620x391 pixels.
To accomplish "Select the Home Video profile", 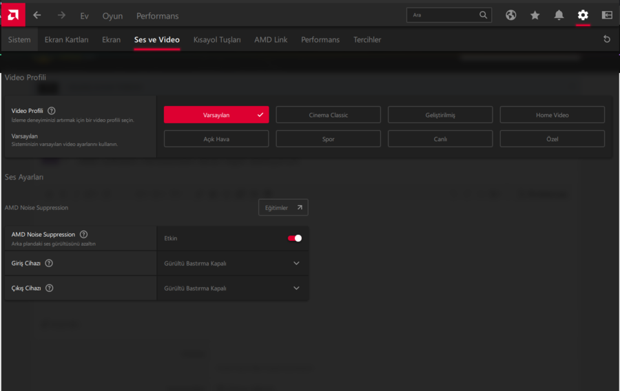I will tap(552, 115).
